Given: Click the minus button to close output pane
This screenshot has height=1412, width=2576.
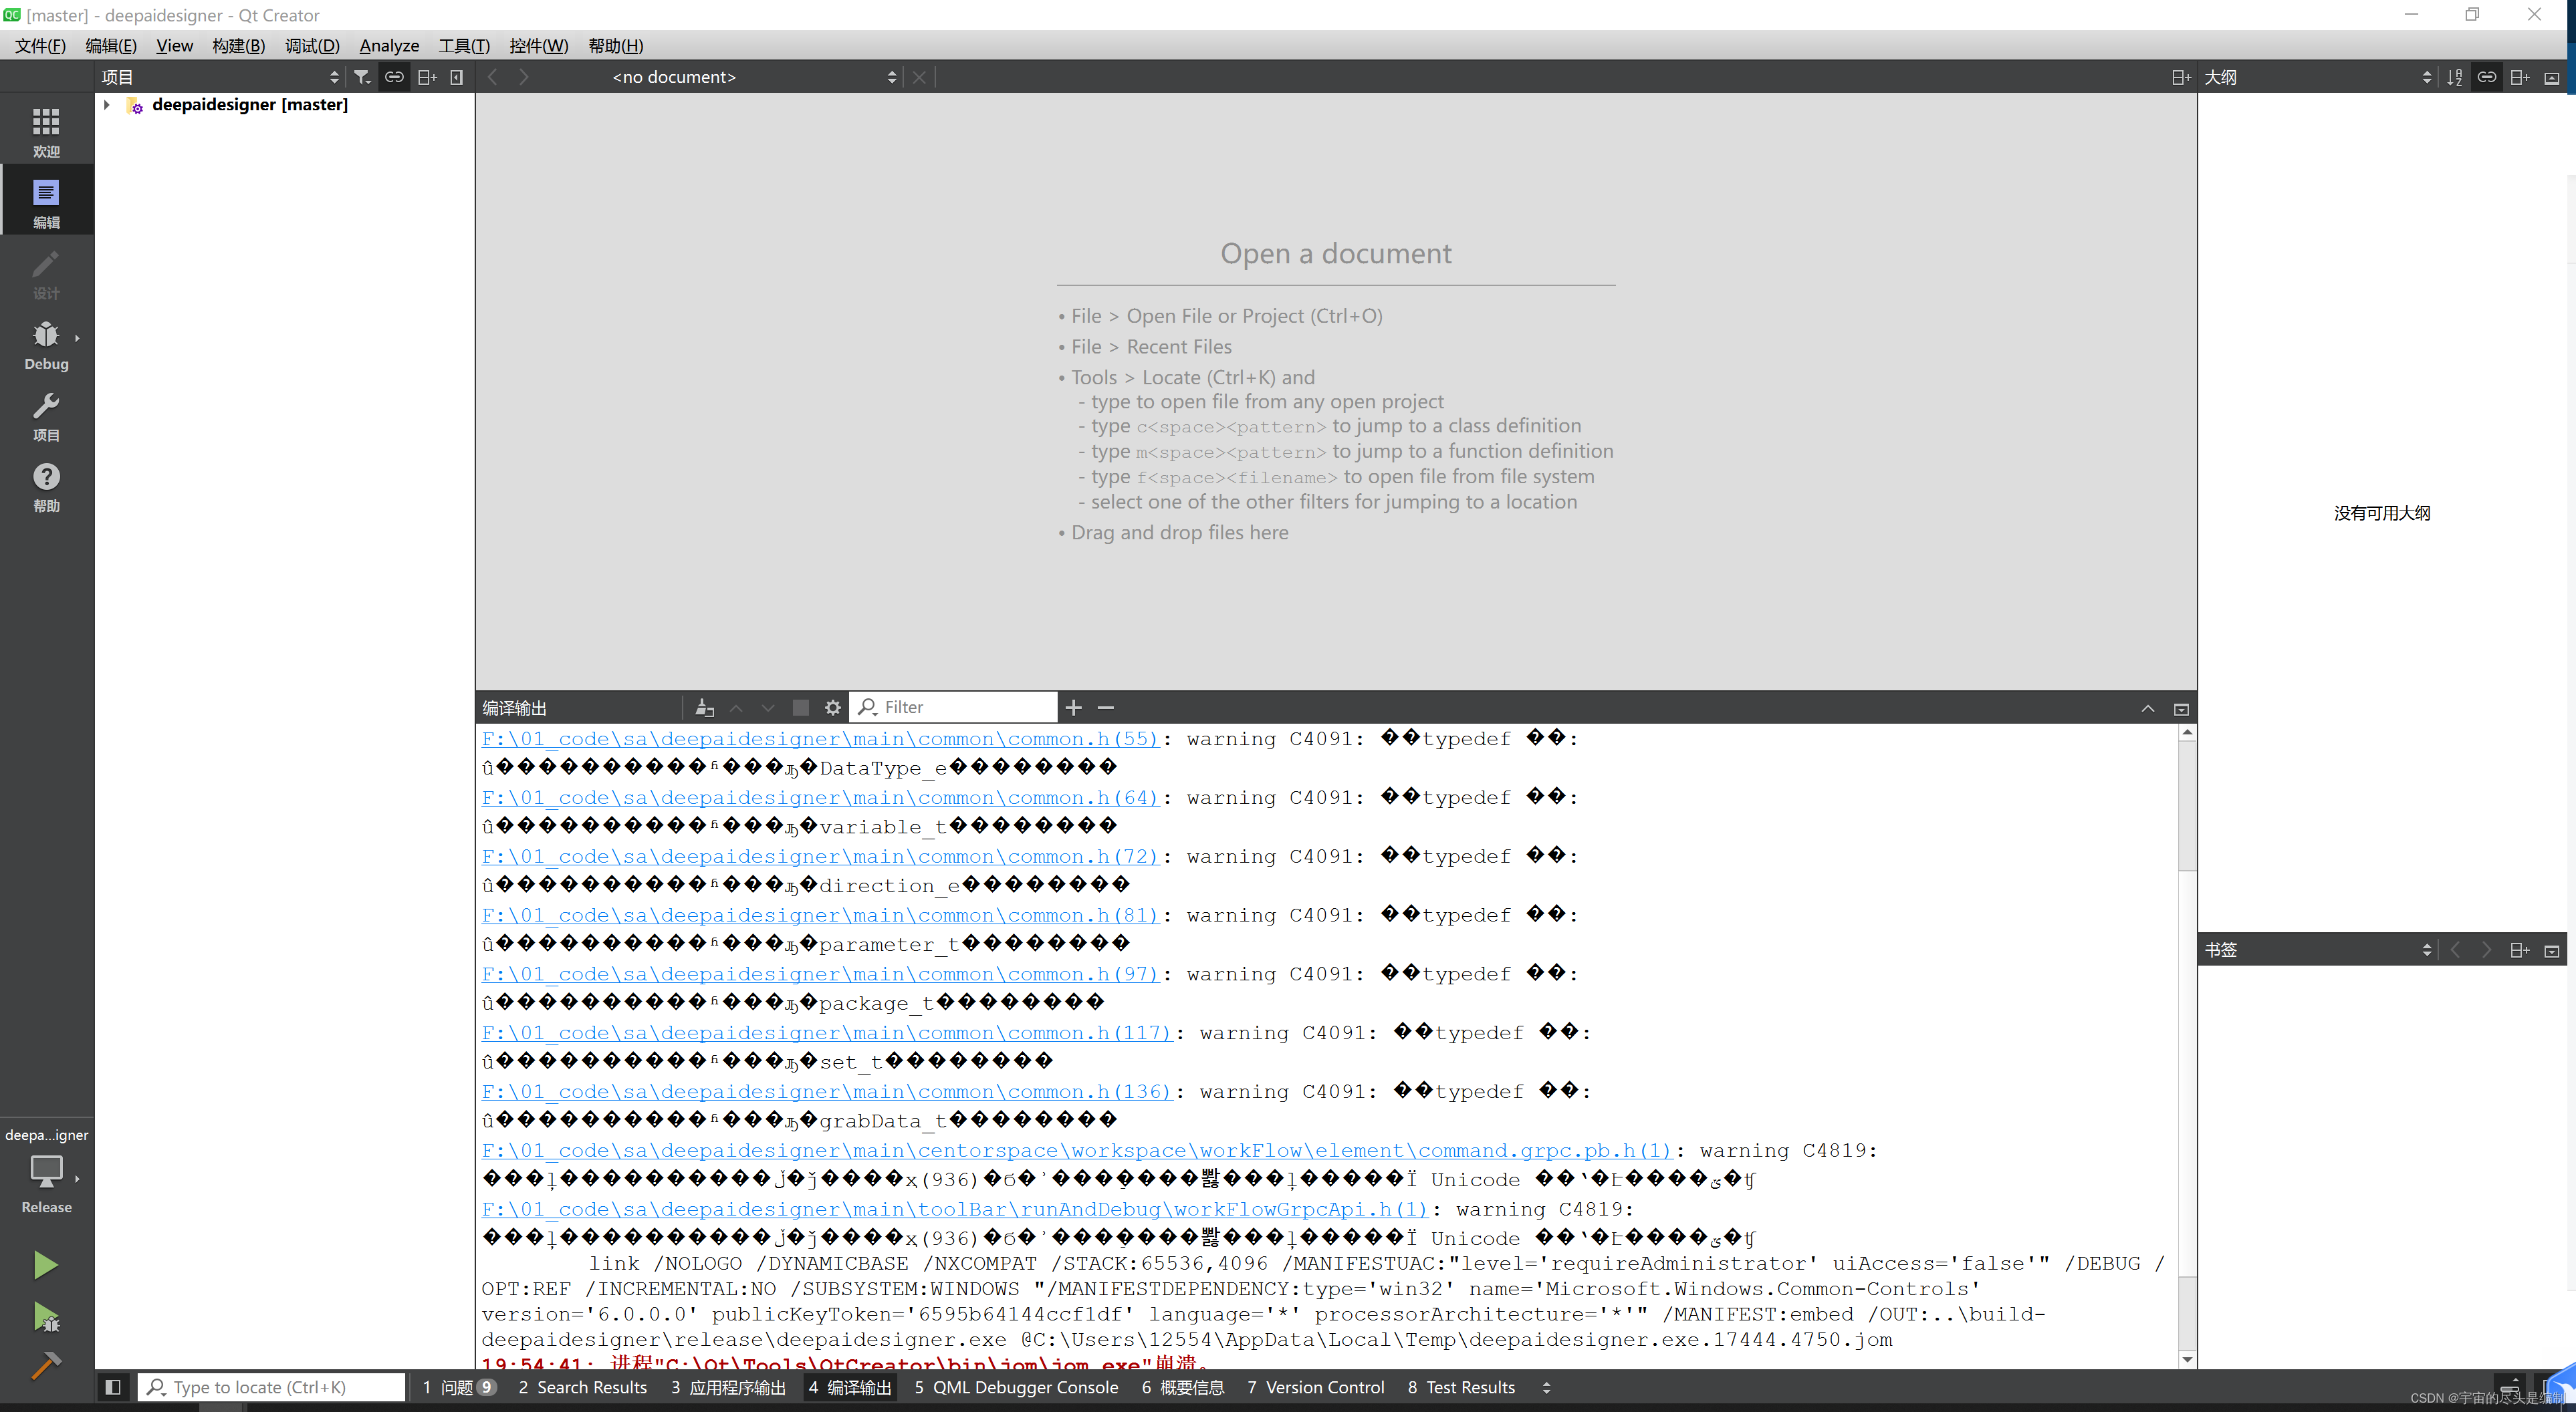Looking at the screenshot, I should pyautogui.click(x=1105, y=706).
